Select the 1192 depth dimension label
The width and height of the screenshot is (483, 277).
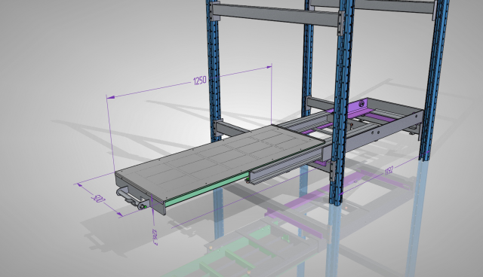[x=389, y=171]
